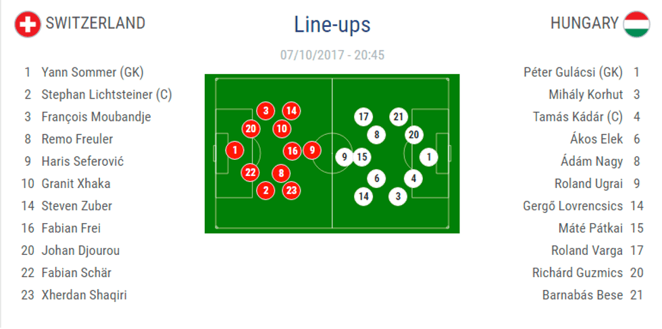Open Yann Sommer's player entry

[92, 72]
